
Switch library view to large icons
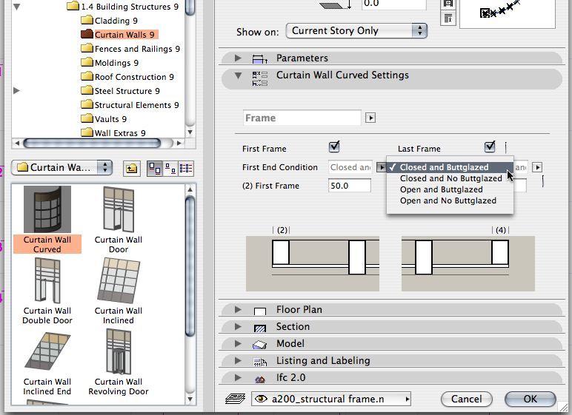(x=154, y=168)
